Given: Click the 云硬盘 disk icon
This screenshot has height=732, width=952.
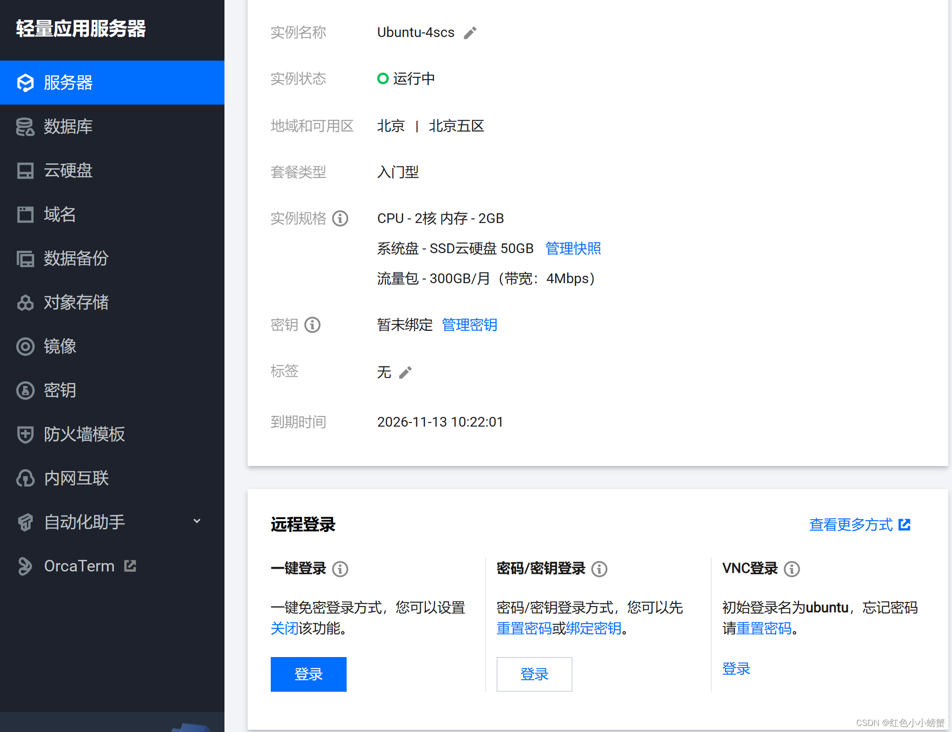Looking at the screenshot, I should click(25, 171).
